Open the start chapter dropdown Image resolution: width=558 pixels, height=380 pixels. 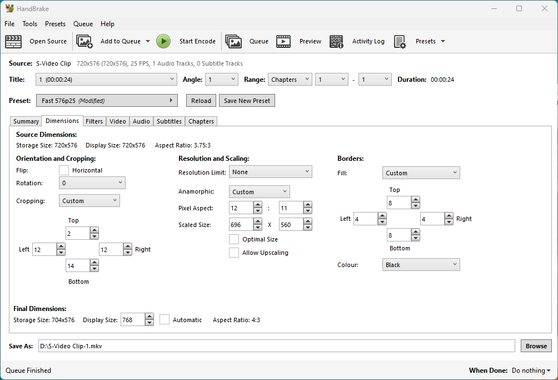click(332, 80)
